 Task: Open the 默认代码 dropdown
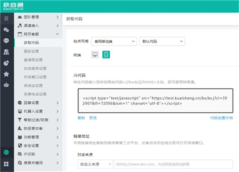pyautogui.click(x=161, y=41)
